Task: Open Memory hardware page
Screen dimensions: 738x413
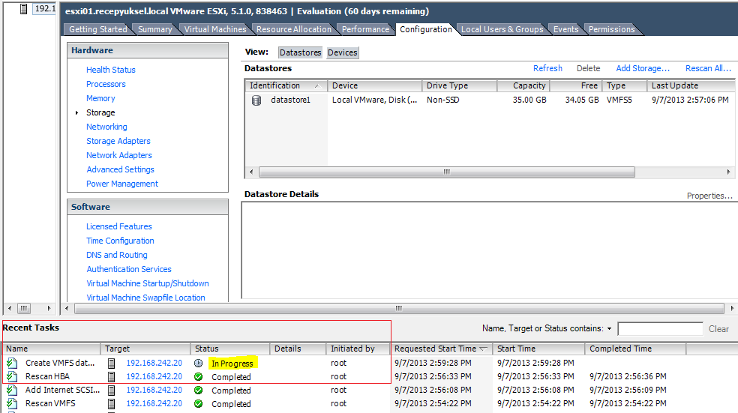Action: point(100,98)
